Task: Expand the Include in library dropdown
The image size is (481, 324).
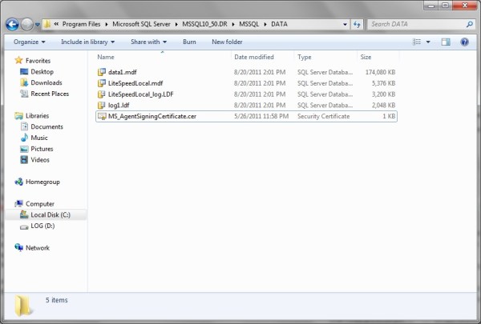Action: click(87, 42)
